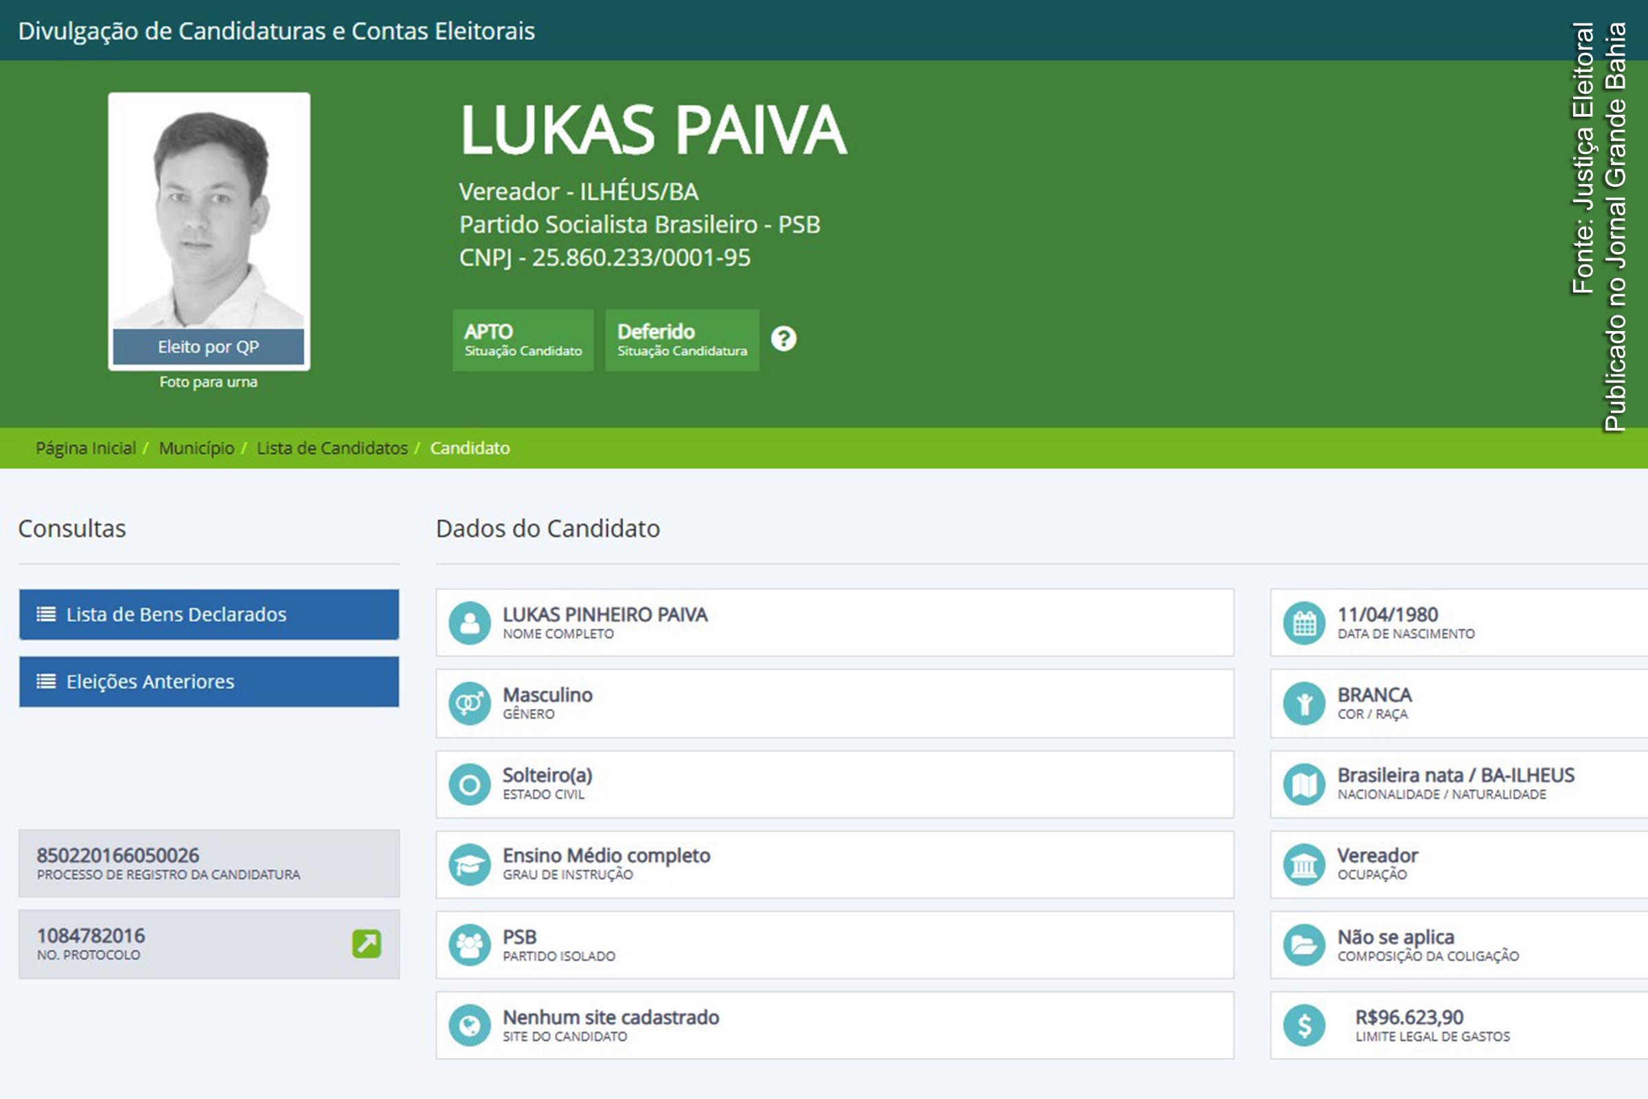This screenshot has height=1099, width=1648.
Task: Click the group icon beside Partido Isolado
Action: point(470,945)
